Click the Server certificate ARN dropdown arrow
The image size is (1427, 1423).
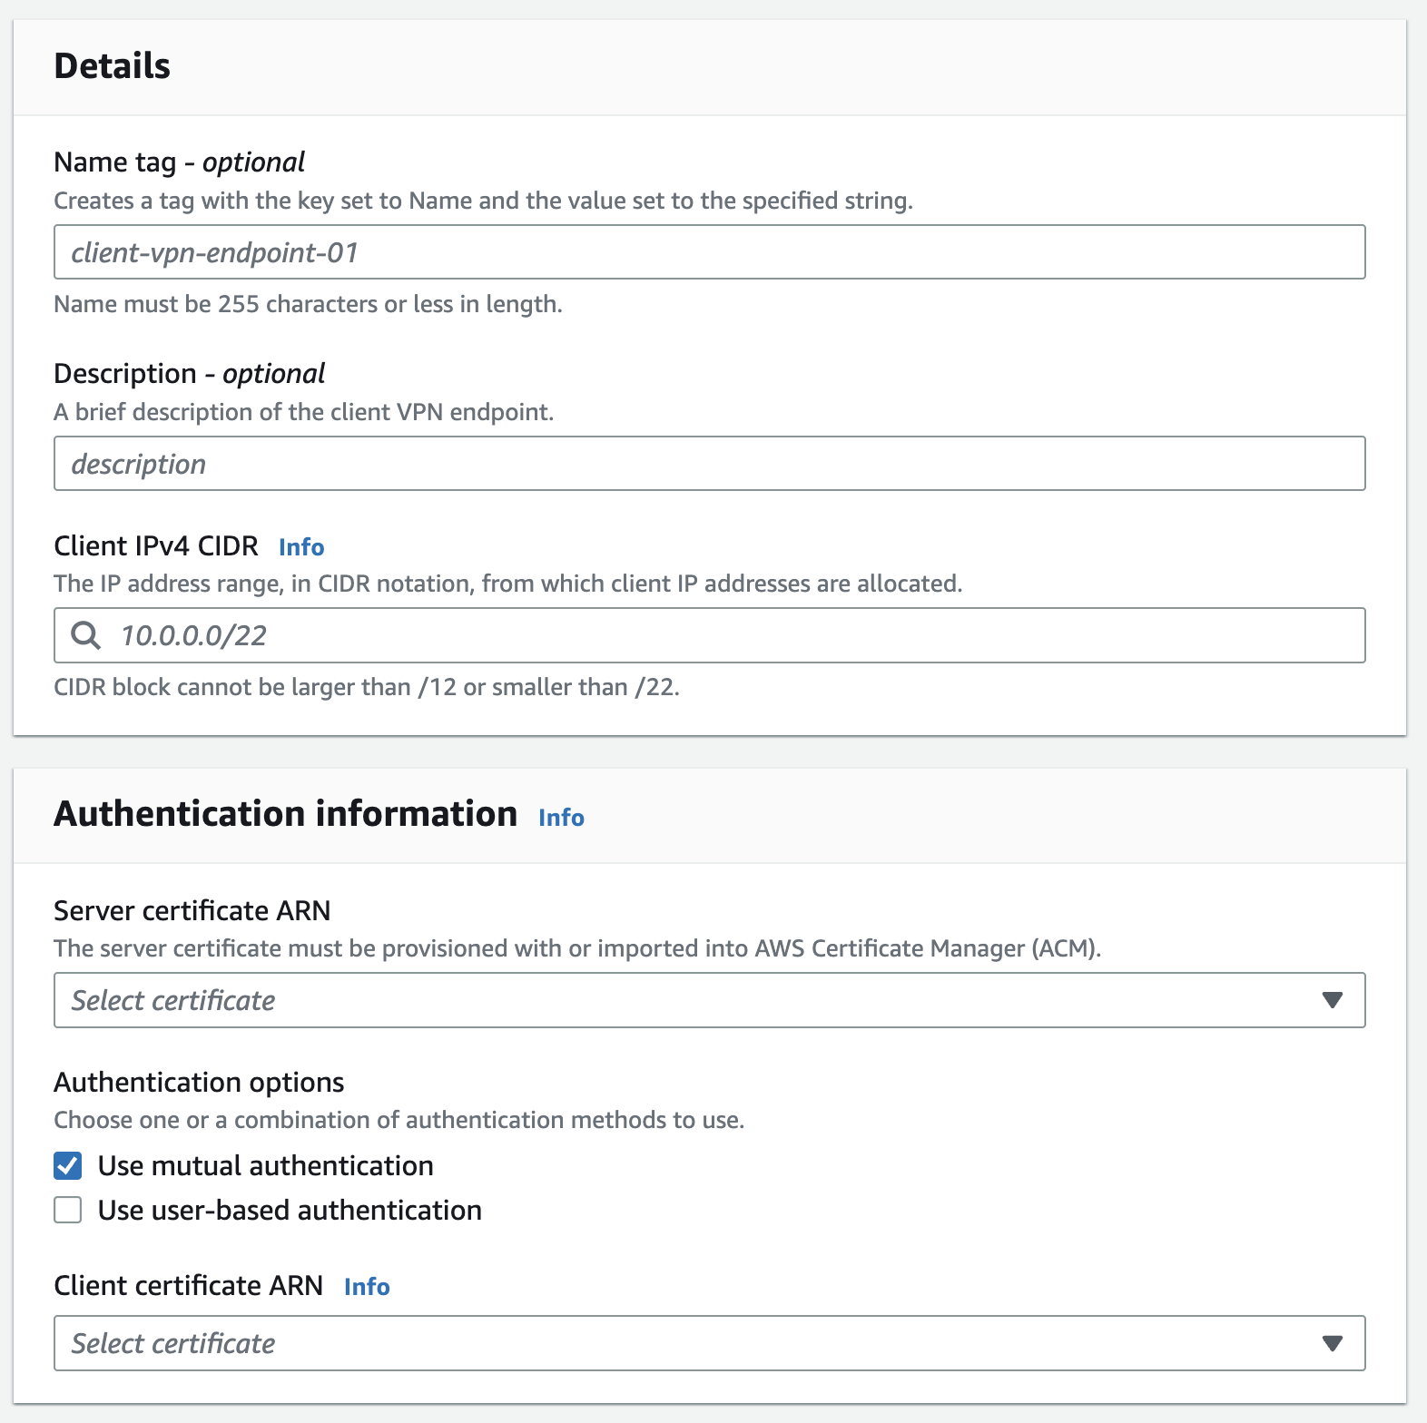pos(1332,1000)
